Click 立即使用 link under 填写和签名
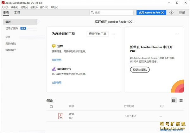190x133 pixels. [x=57, y=83]
